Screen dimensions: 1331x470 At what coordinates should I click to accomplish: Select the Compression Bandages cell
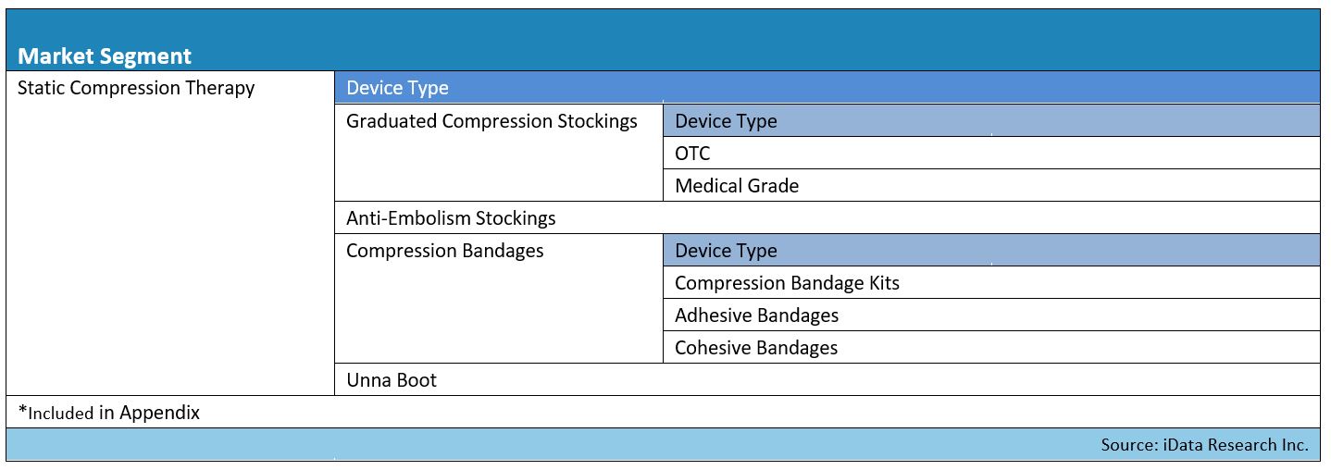499,298
